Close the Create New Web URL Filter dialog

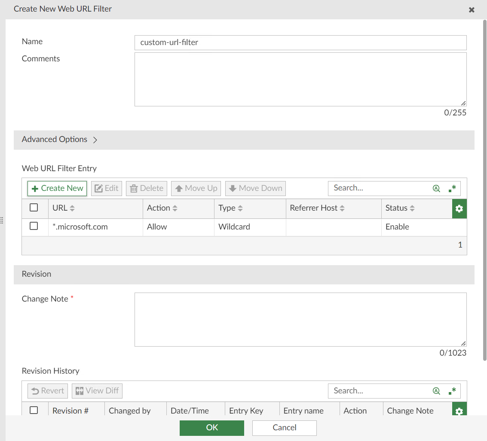click(471, 10)
